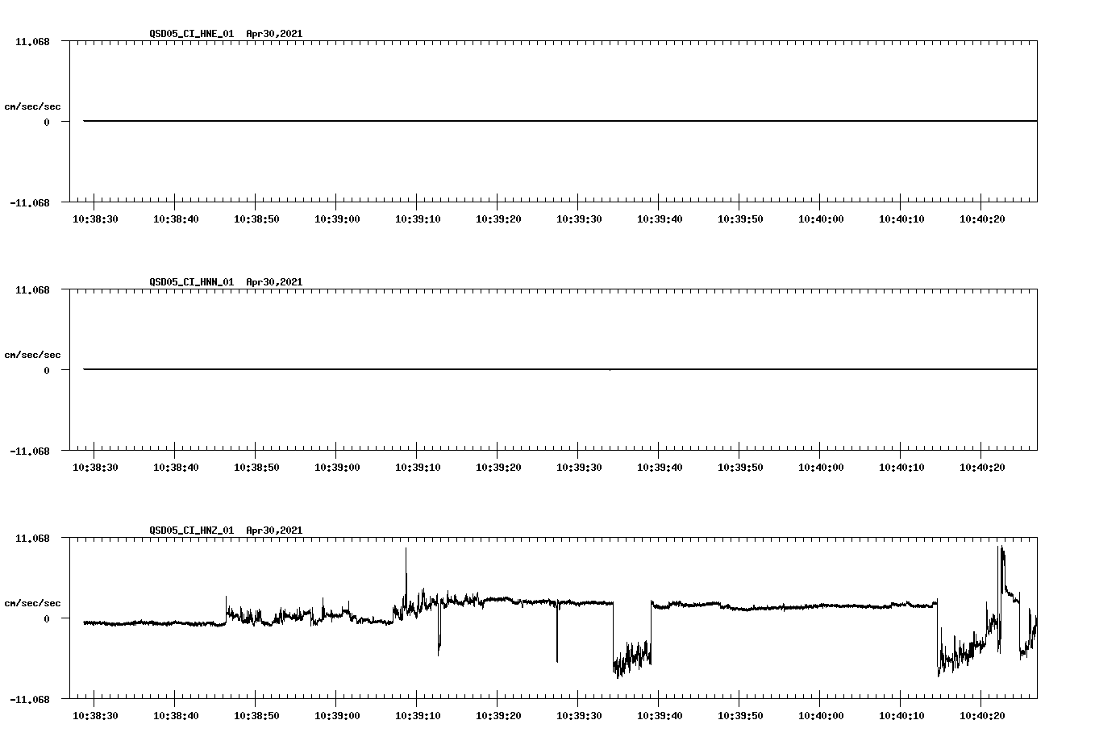The image size is (1095, 745).
Task: Click the Apr30,2021 date on the bottom plot
Action: [274, 531]
